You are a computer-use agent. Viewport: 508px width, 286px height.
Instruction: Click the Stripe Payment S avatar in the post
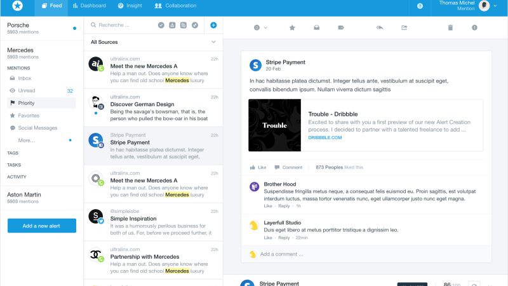[256, 65]
